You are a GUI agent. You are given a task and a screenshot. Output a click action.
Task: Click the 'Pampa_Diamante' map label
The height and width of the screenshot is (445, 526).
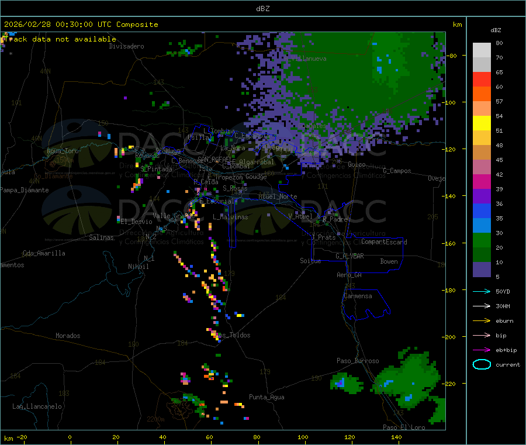pos(24,190)
